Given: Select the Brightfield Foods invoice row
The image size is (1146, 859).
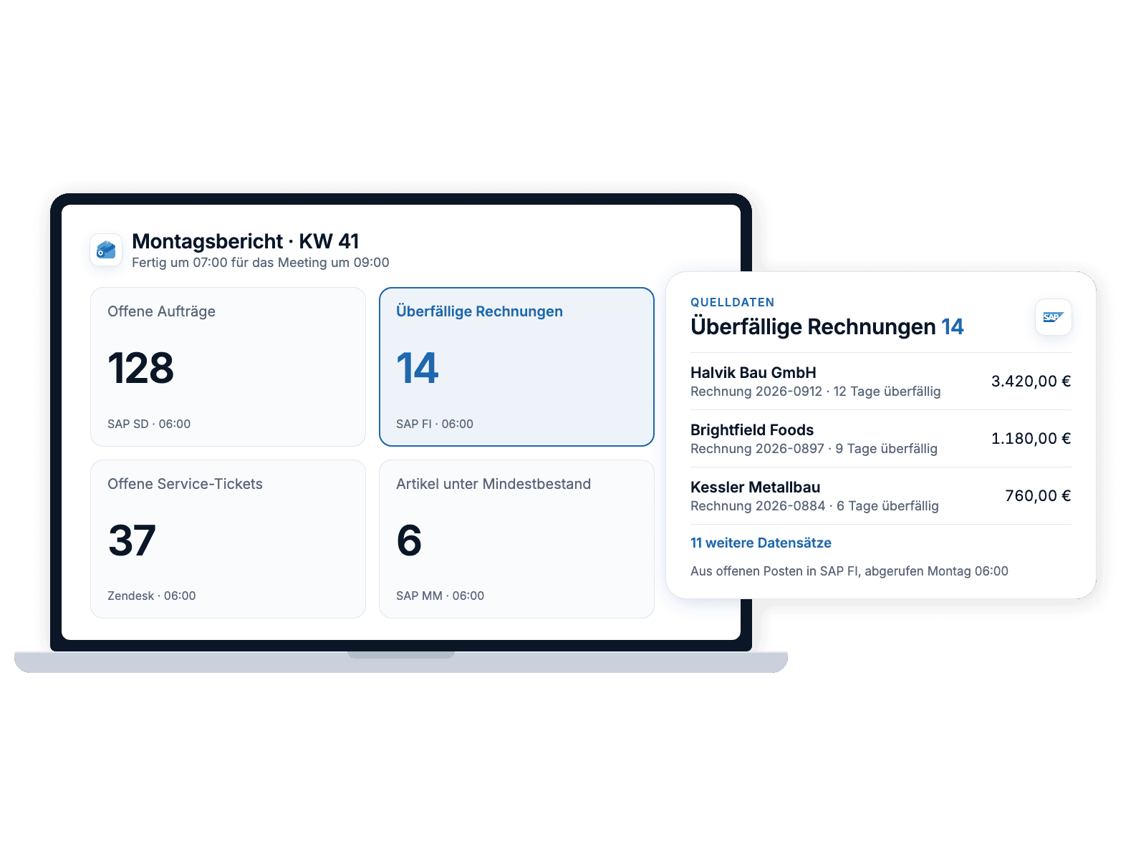Looking at the screenshot, I should coord(881,439).
